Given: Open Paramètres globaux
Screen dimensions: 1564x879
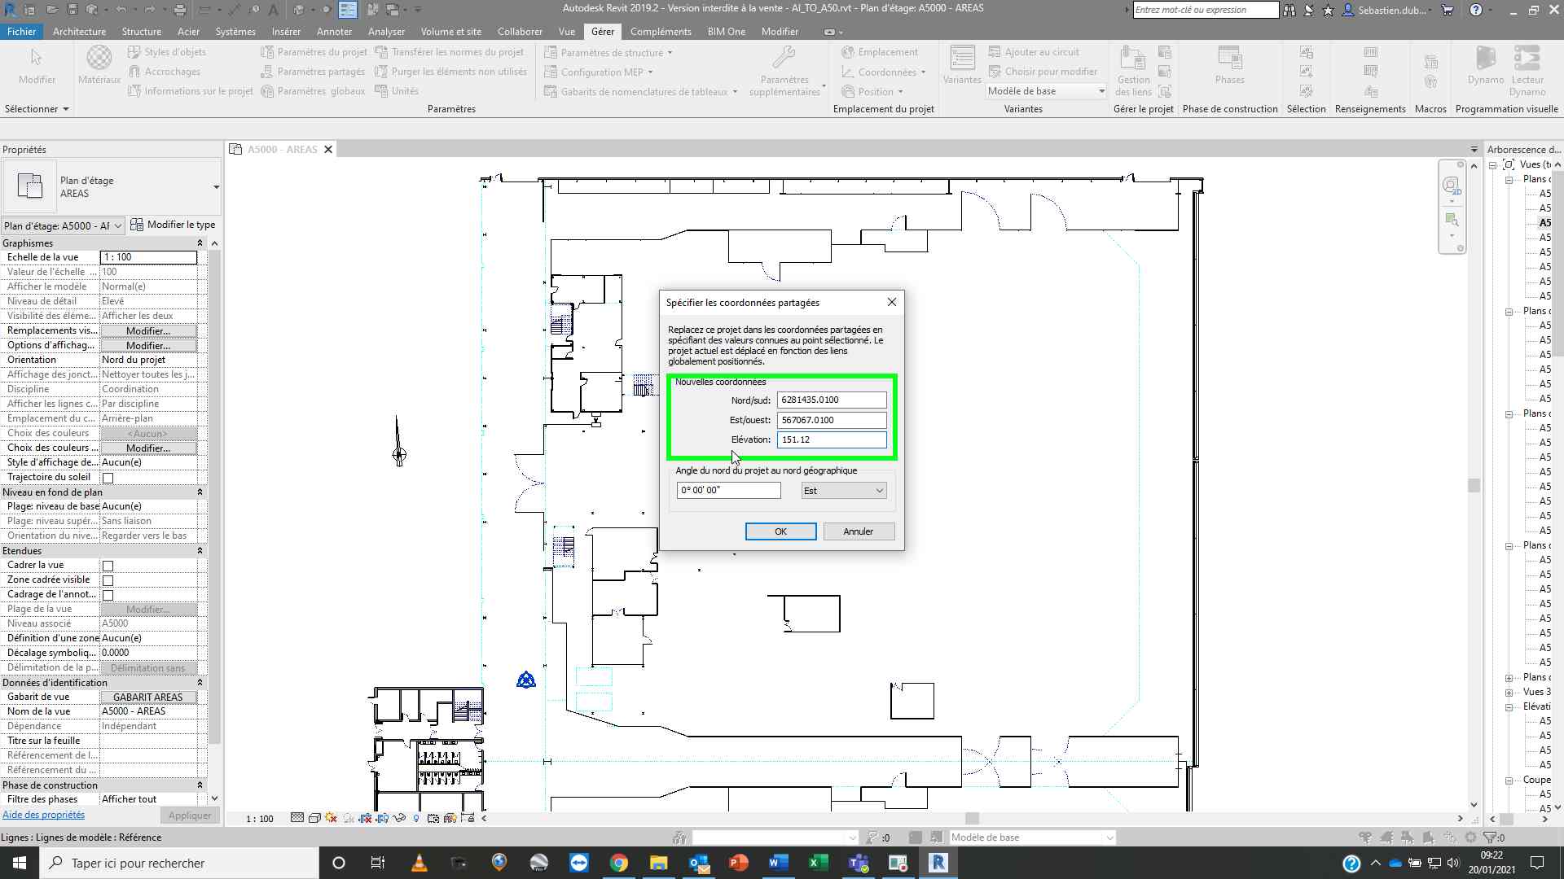Looking at the screenshot, I should [x=313, y=91].
